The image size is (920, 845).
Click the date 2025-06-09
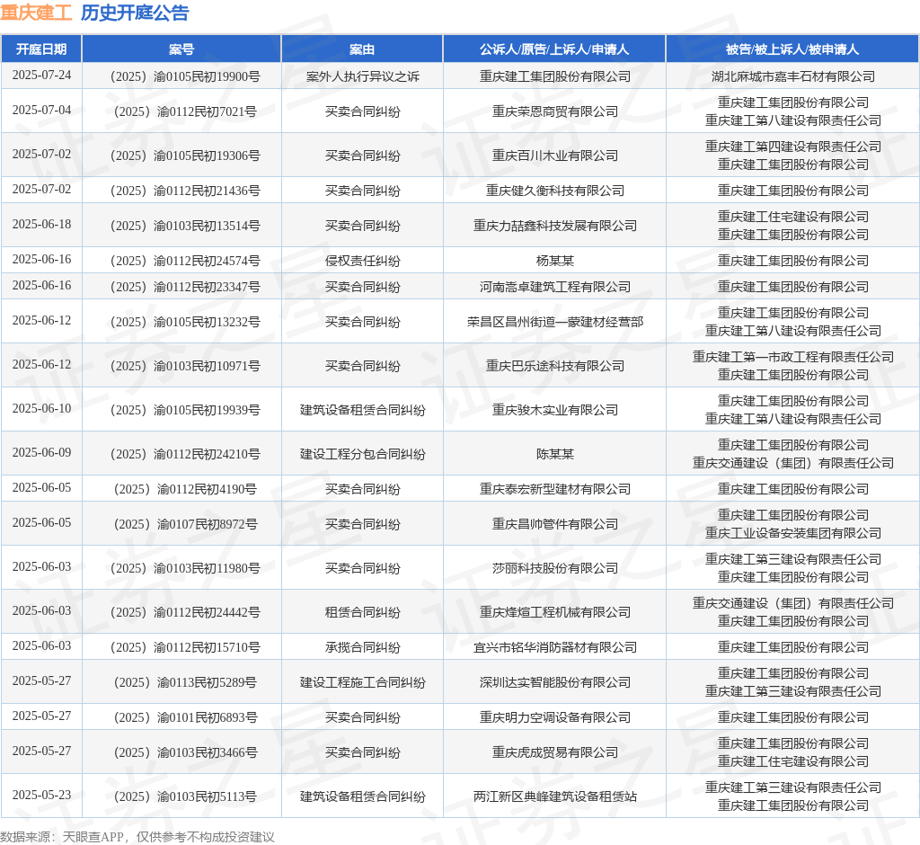pos(41,453)
